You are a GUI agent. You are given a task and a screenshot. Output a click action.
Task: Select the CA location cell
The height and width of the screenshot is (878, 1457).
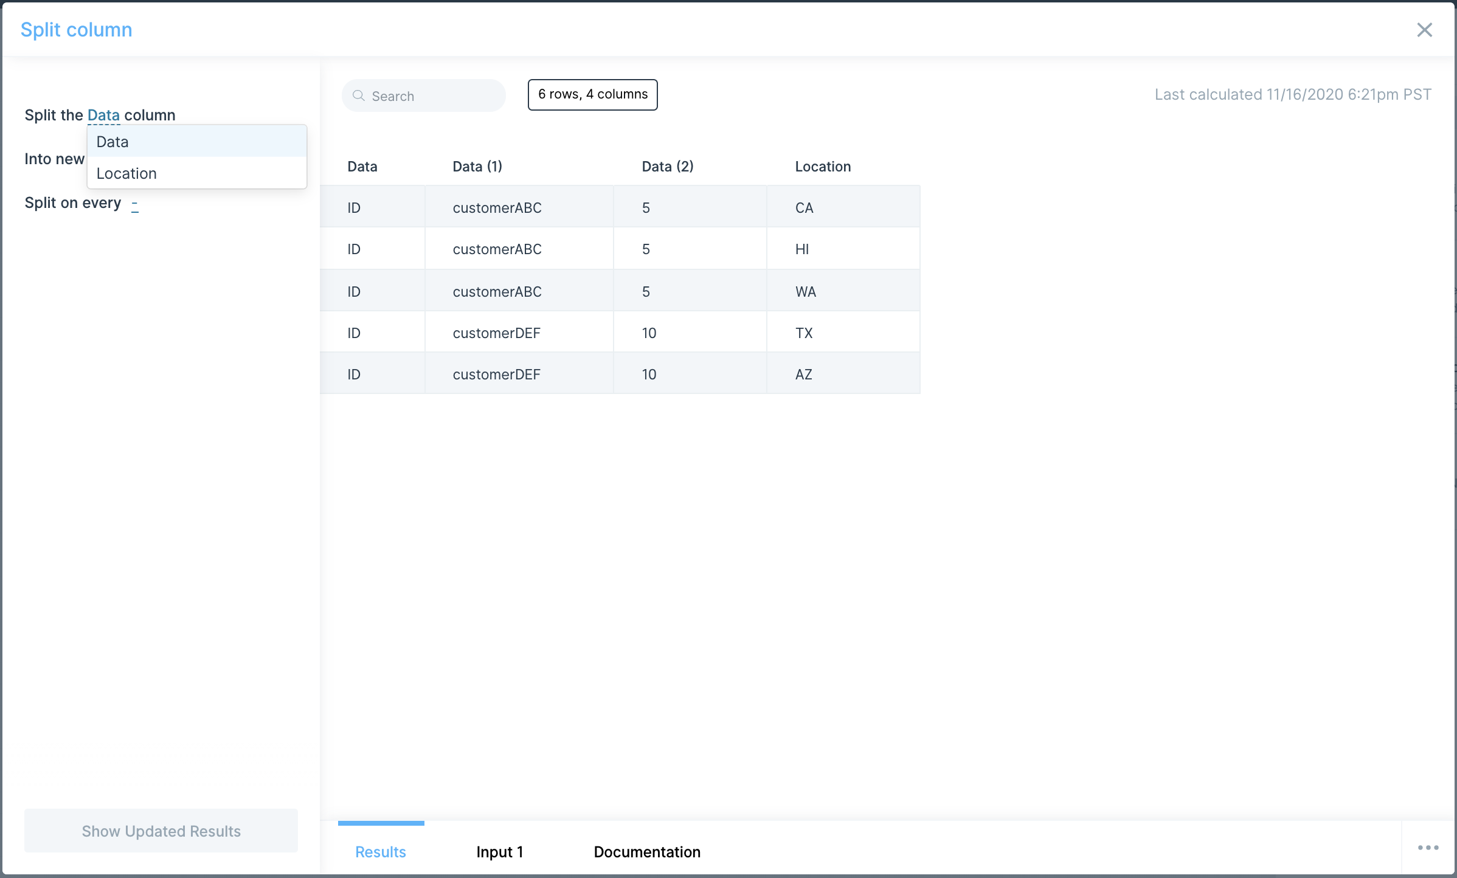(x=843, y=207)
